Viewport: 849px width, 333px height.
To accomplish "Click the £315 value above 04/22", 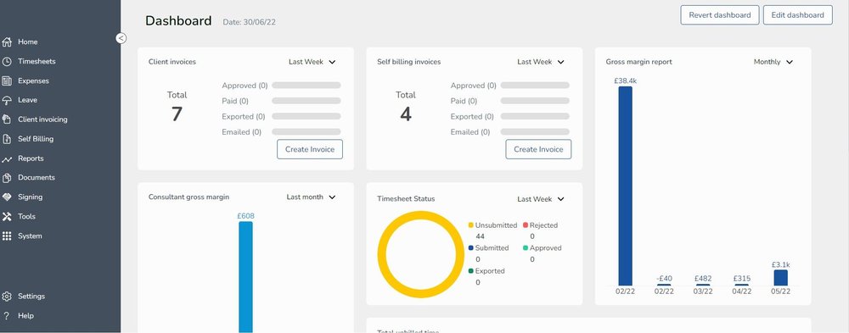I will coord(742,279).
